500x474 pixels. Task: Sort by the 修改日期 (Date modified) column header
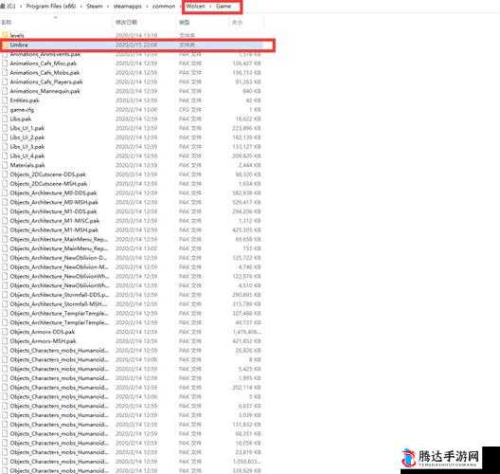point(126,23)
